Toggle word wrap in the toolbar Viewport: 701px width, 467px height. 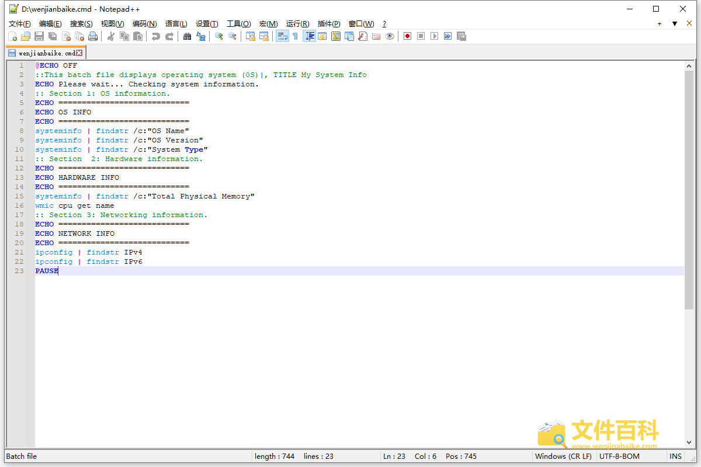click(x=282, y=36)
